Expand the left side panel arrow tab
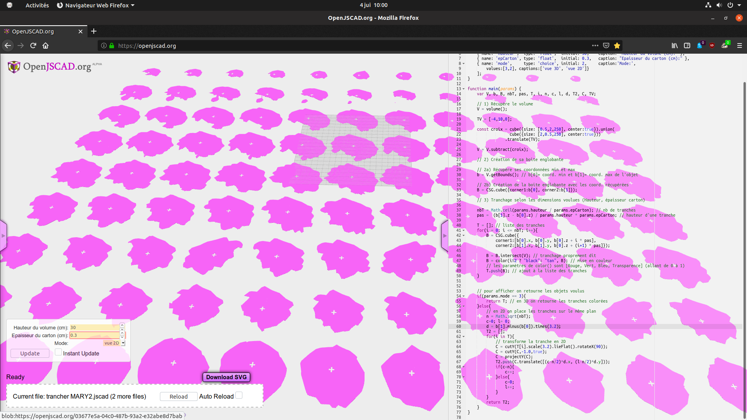 tap(4, 235)
